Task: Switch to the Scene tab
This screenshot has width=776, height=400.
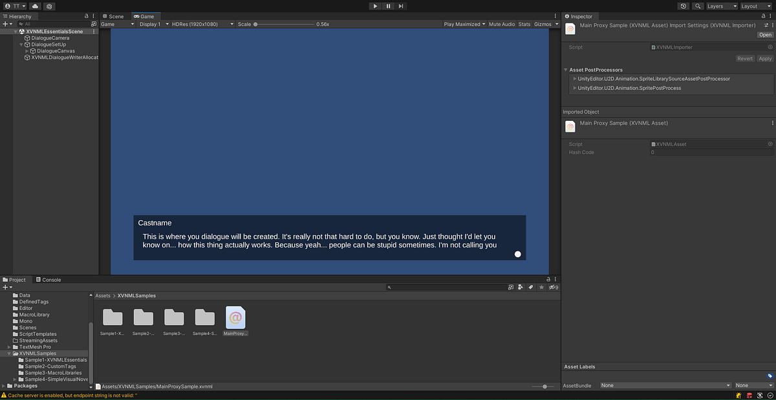Action: coord(113,16)
